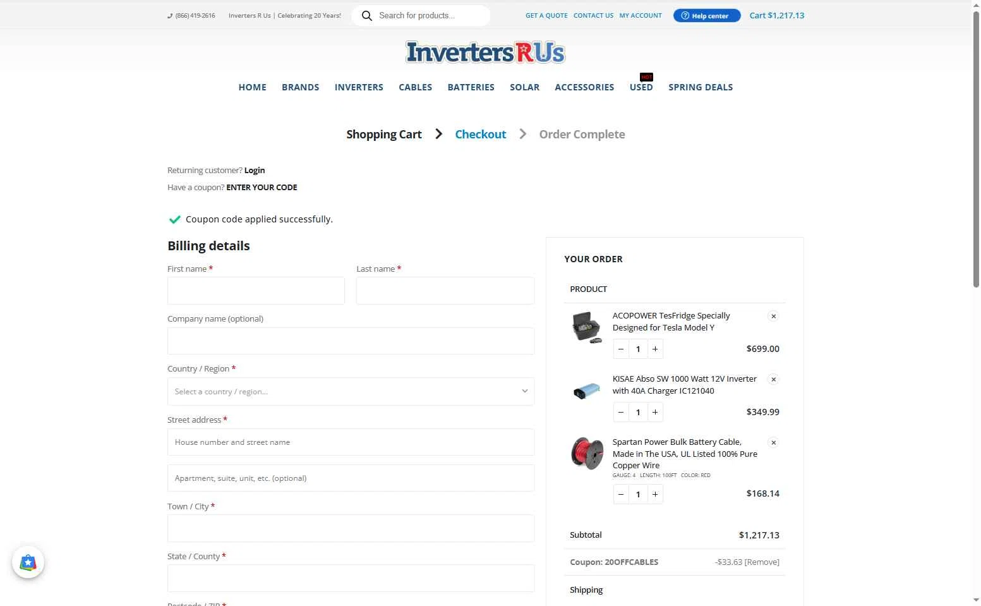Open ACOPOWER TesFridge product name
The width and height of the screenshot is (981, 606).
[671, 322]
